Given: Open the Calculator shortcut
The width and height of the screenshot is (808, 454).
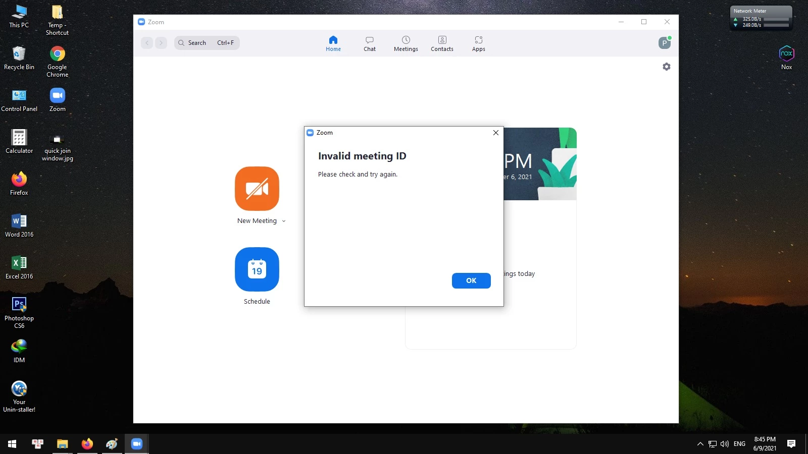Looking at the screenshot, I should click(19, 142).
